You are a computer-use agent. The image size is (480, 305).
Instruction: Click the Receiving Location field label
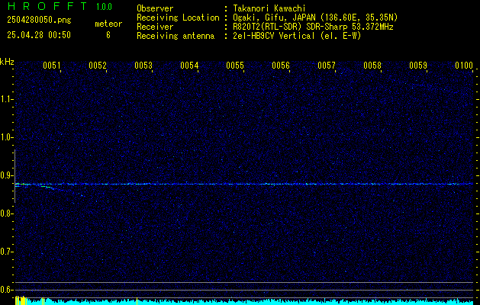[x=178, y=18]
